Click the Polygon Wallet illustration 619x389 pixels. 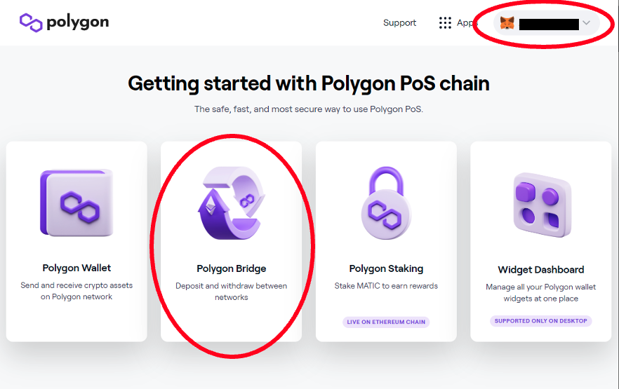(x=76, y=203)
